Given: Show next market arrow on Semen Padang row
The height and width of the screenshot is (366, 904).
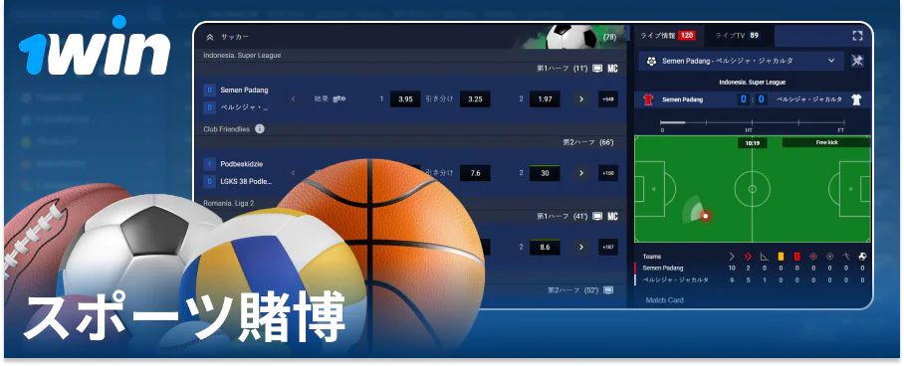Looking at the screenshot, I should (x=581, y=99).
